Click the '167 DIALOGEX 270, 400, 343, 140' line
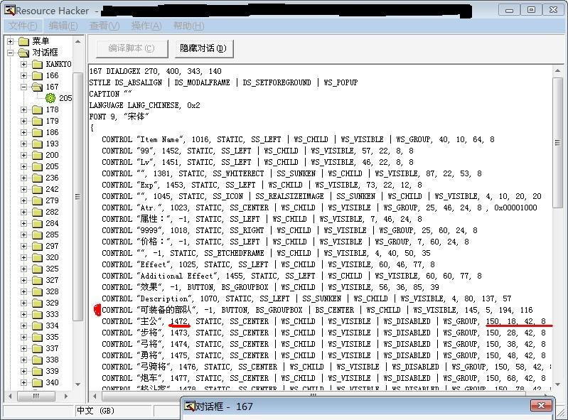The image size is (568, 420). pyautogui.click(x=156, y=71)
